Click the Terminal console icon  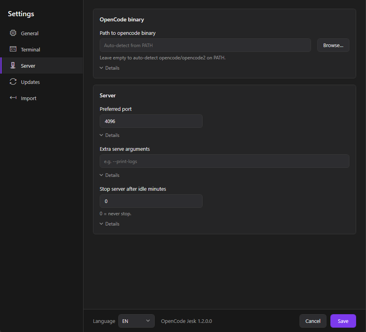pyautogui.click(x=13, y=49)
